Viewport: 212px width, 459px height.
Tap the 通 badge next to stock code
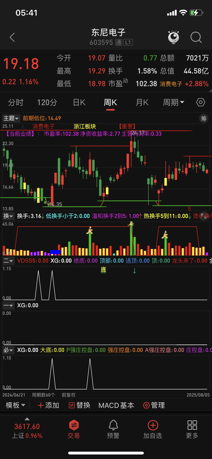[118, 42]
